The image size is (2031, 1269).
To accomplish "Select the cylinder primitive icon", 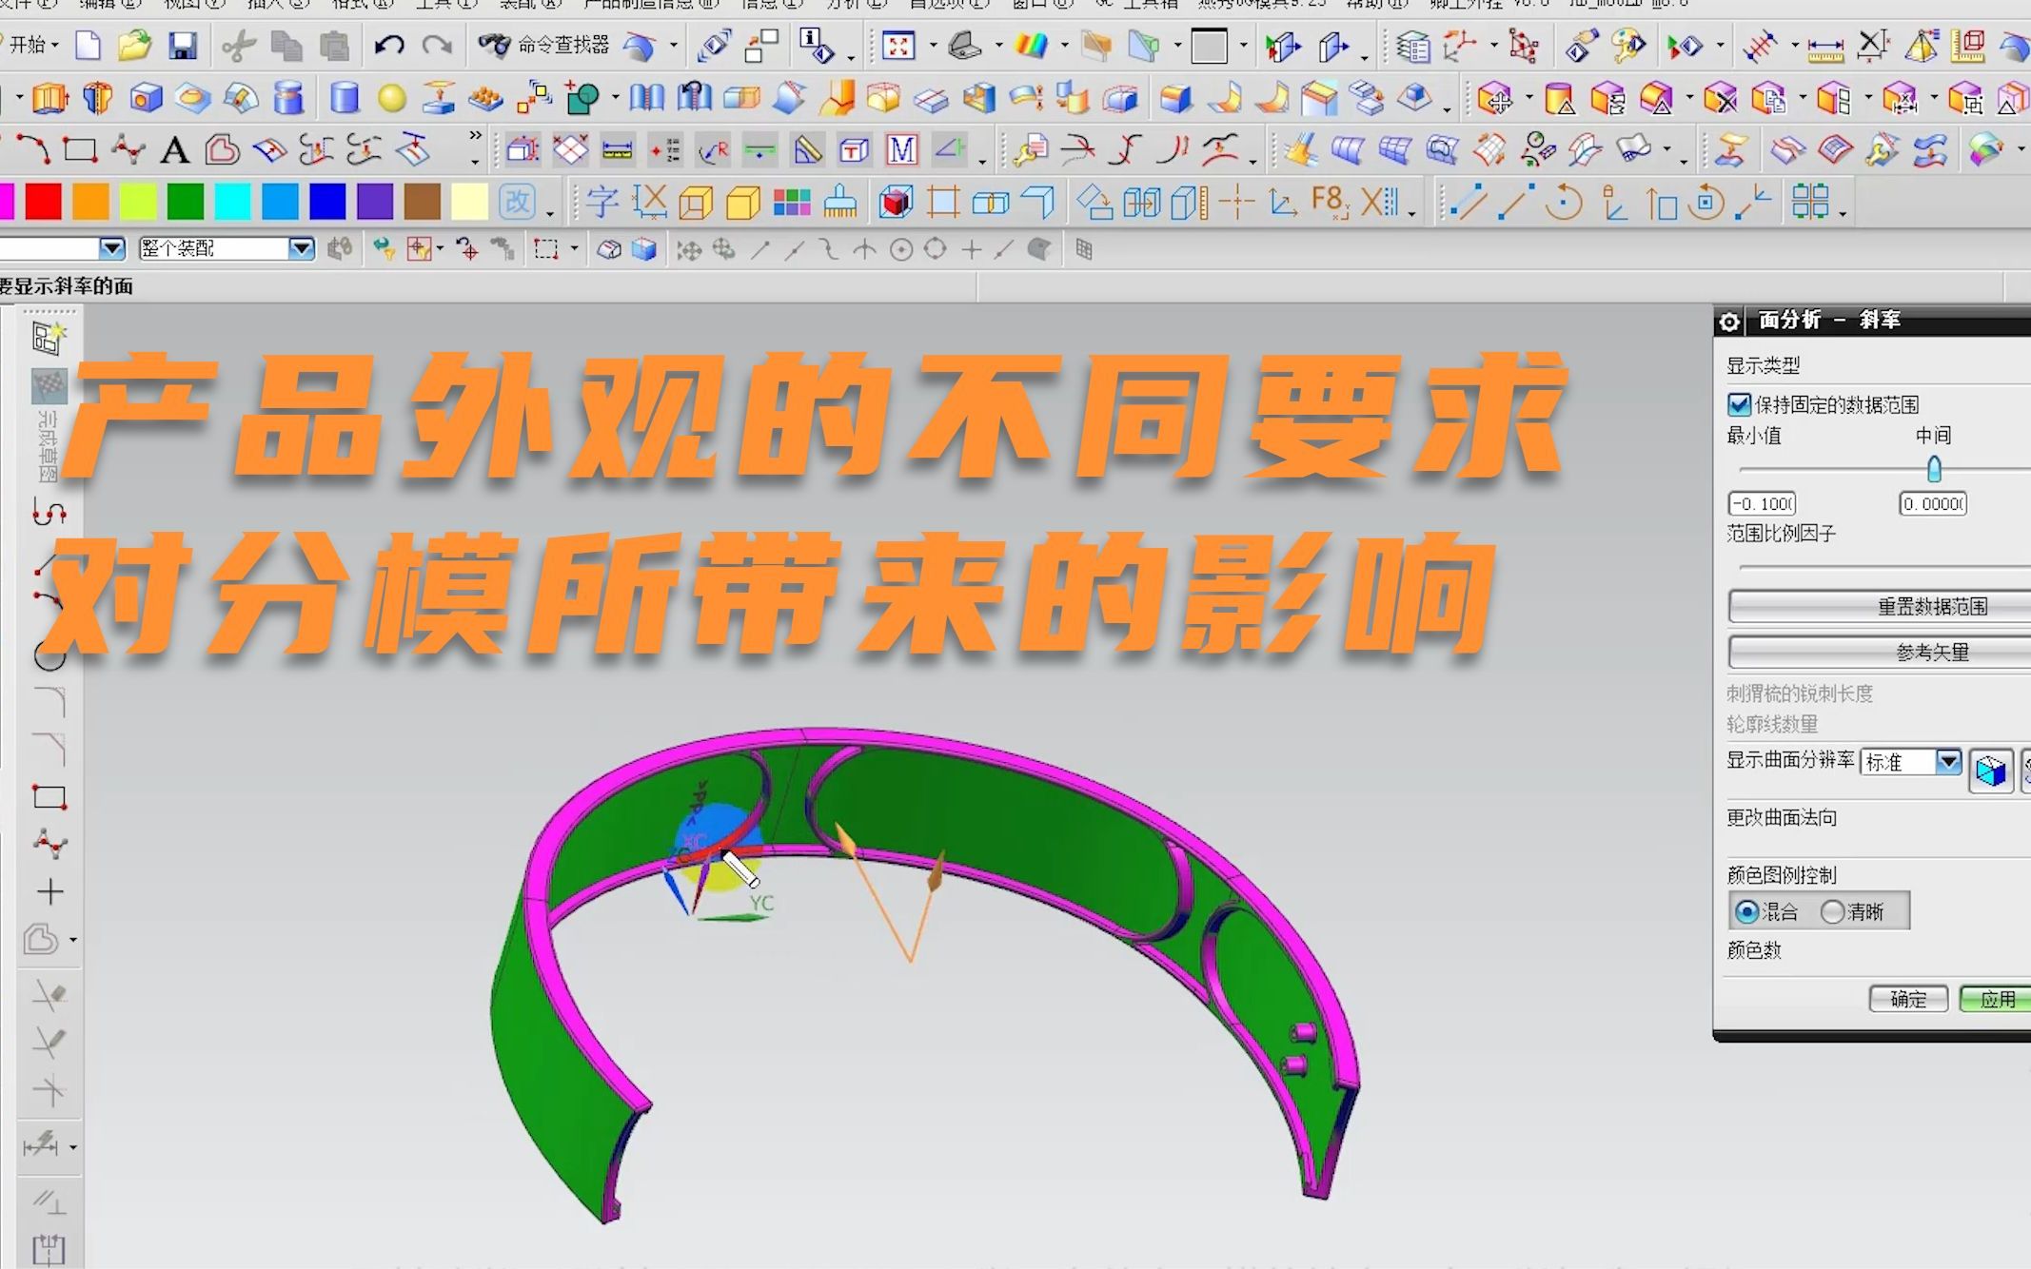I will pyautogui.click(x=344, y=97).
